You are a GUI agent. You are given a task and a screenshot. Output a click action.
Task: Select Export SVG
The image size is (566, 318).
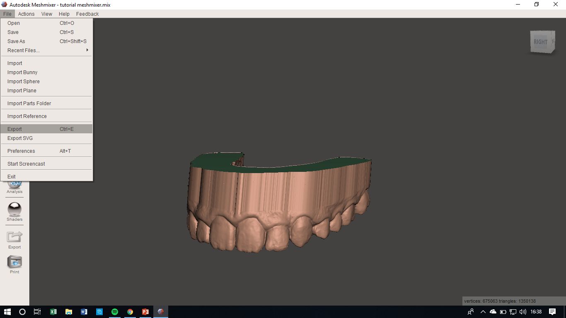pos(46,138)
